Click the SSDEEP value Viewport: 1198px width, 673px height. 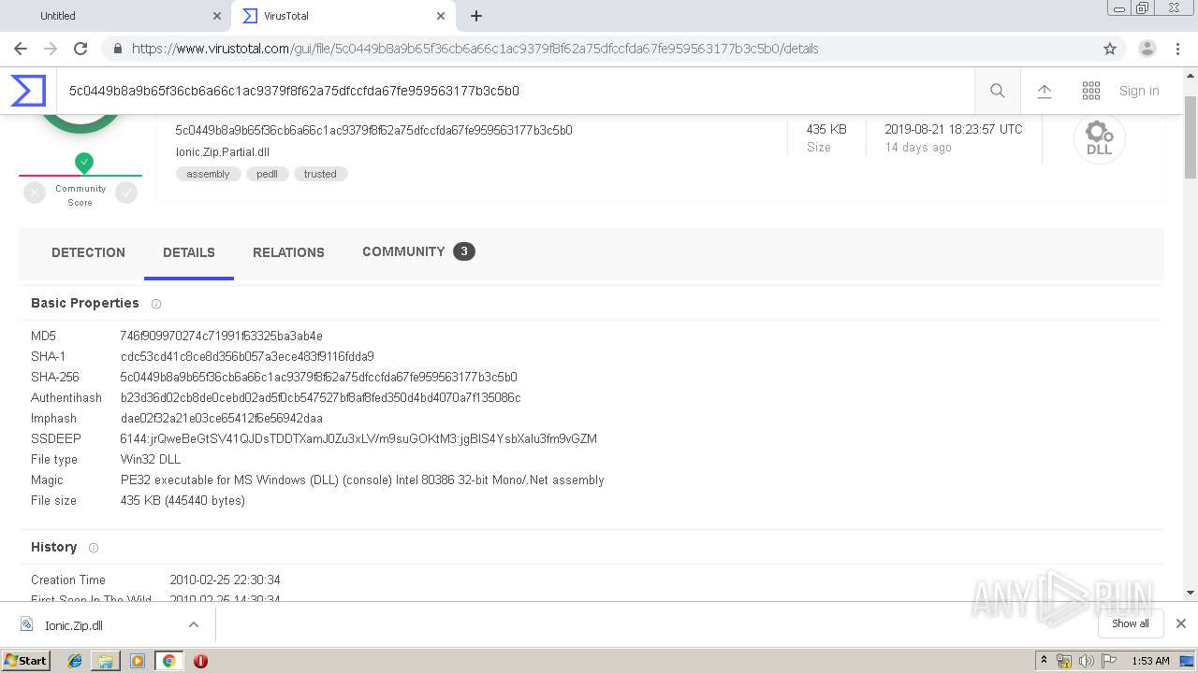(358, 438)
